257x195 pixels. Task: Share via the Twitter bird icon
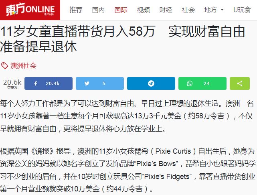(x=87, y=83)
